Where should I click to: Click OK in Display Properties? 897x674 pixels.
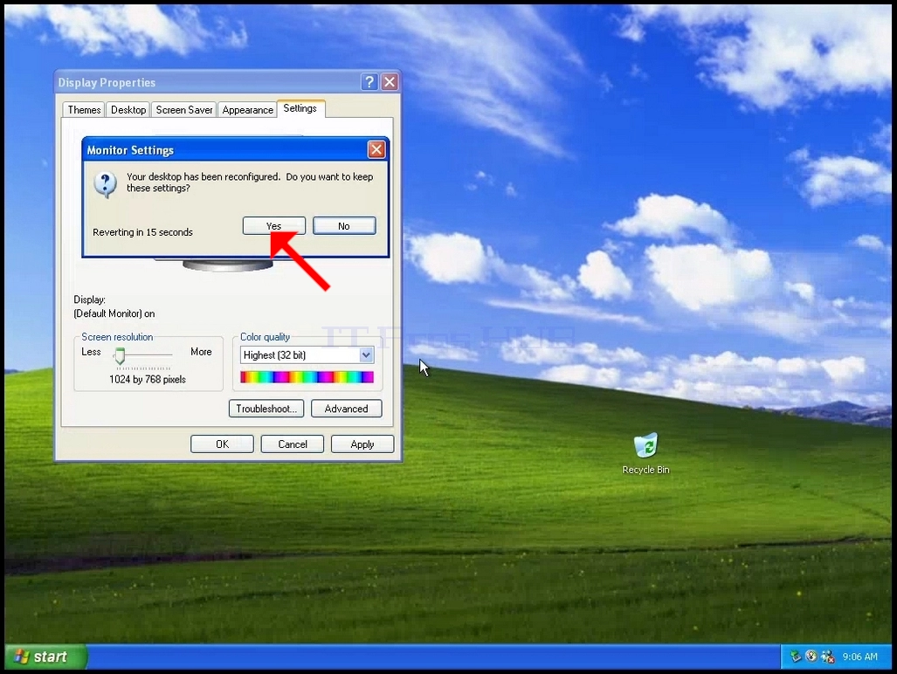point(222,444)
